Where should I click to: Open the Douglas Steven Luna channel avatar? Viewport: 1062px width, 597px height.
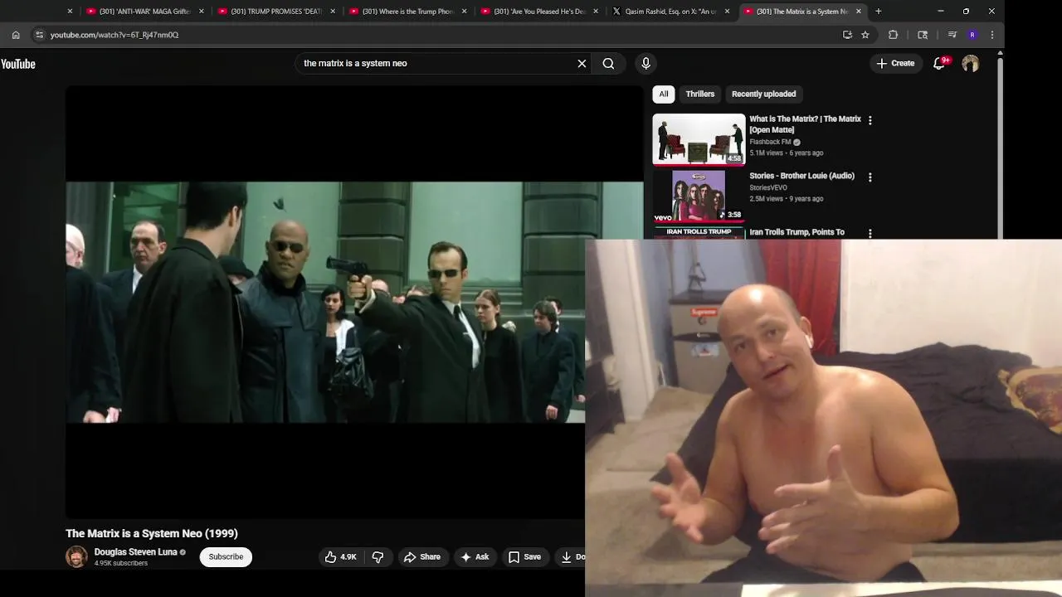[76, 556]
